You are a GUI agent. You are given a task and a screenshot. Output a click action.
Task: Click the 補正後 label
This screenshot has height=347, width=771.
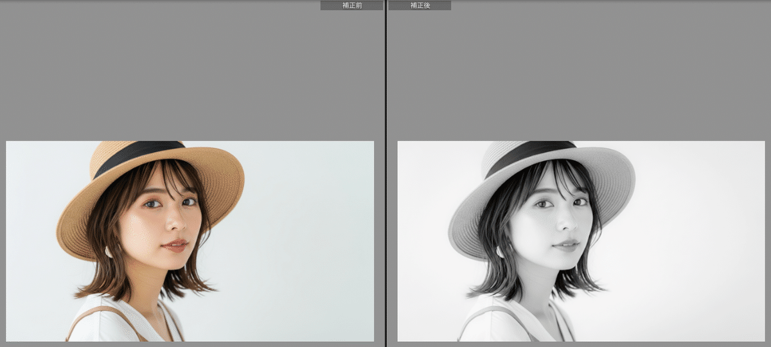pos(420,5)
